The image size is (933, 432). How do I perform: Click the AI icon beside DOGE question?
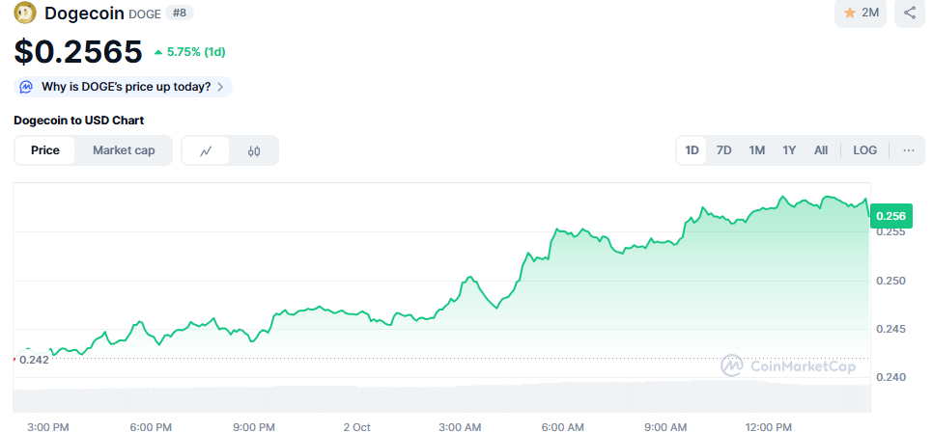click(x=27, y=87)
